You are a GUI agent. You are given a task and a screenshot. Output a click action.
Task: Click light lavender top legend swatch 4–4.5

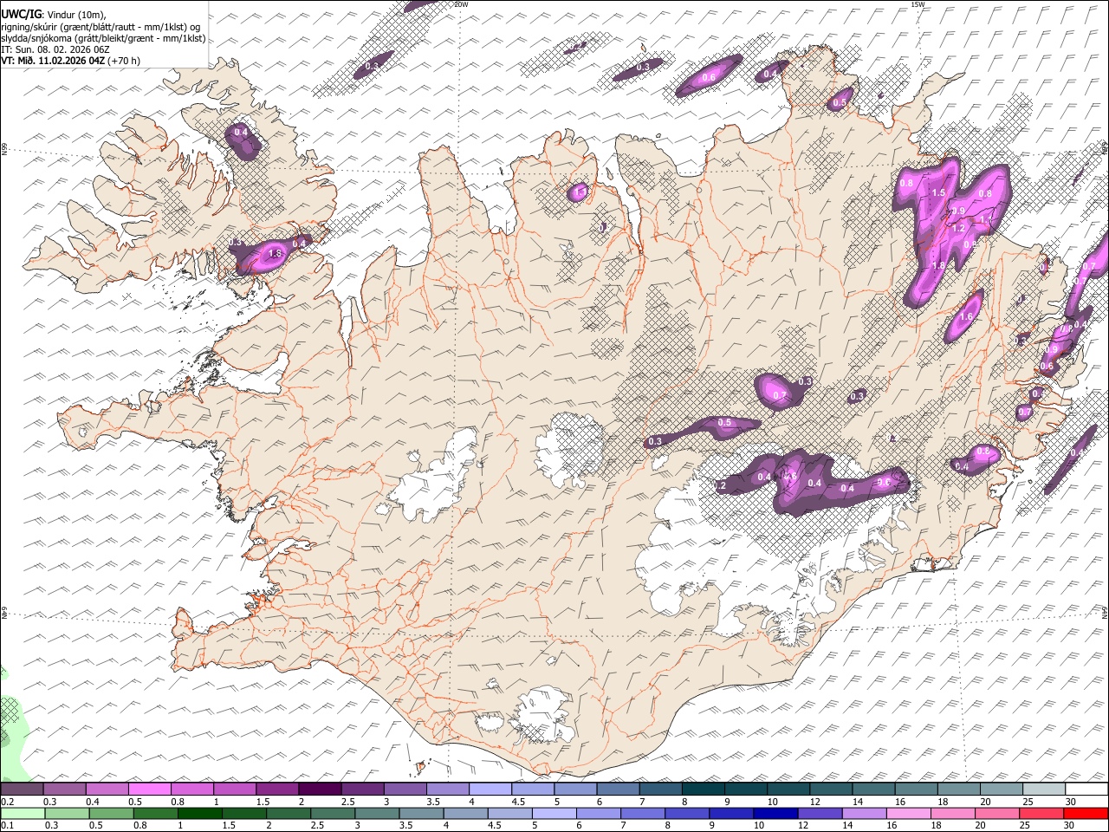point(490,790)
